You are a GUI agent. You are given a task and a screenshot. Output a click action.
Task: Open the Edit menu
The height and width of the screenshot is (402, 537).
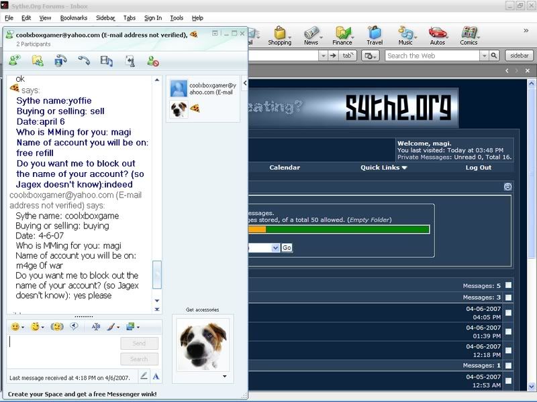coord(26,18)
